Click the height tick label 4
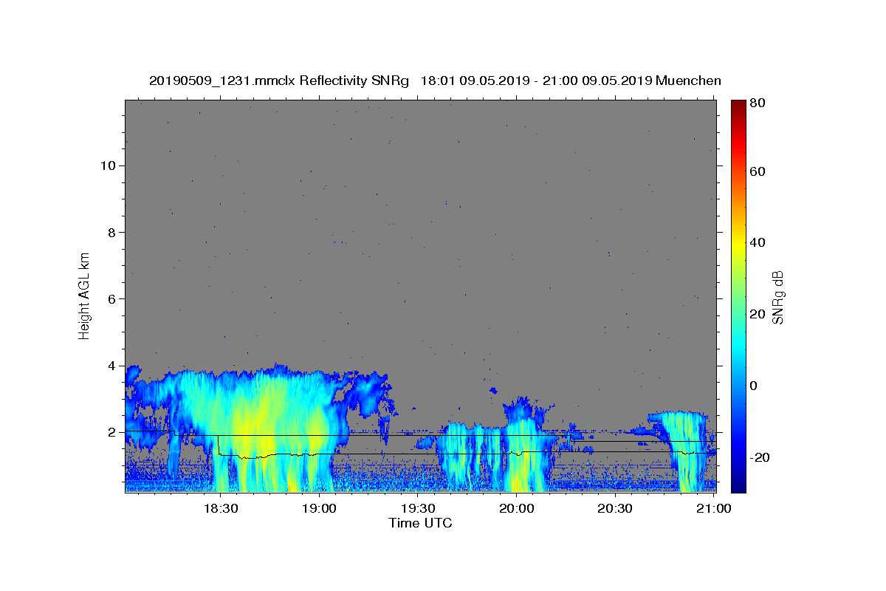This screenshot has width=886, height=591. [x=110, y=366]
